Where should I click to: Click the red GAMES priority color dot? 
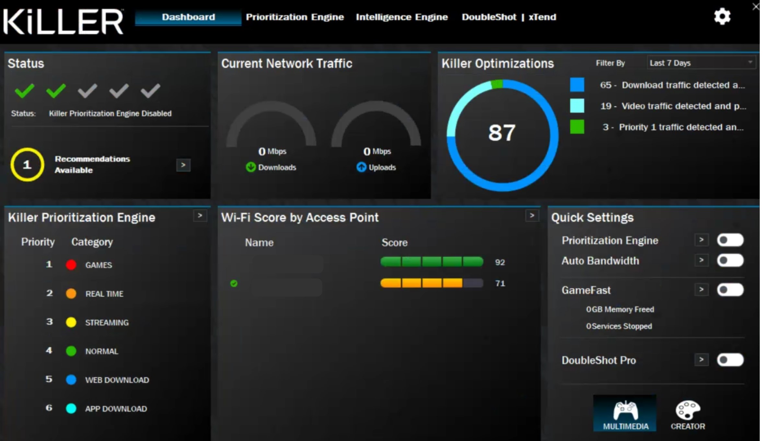[x=71, y=265]
